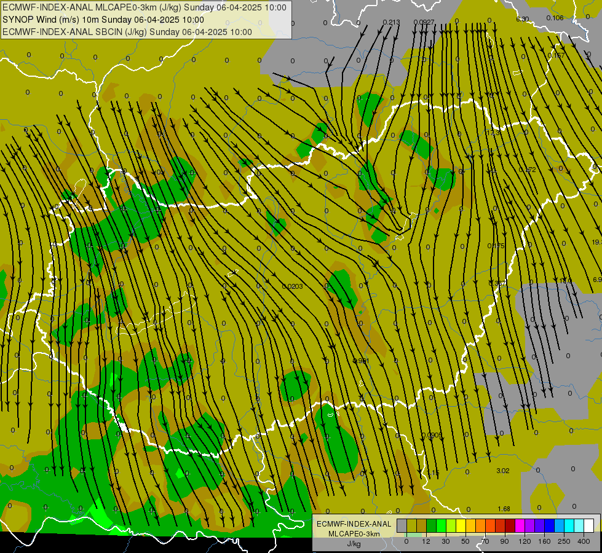Click the map value 0.175
602x553 pixels.
tap(496, 246)
